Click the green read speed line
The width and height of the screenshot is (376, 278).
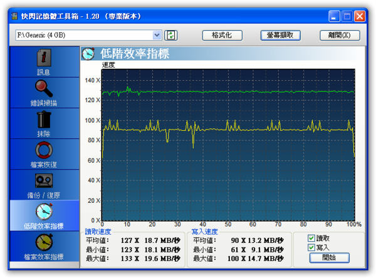pyautogui.click(x=228, y=92)
